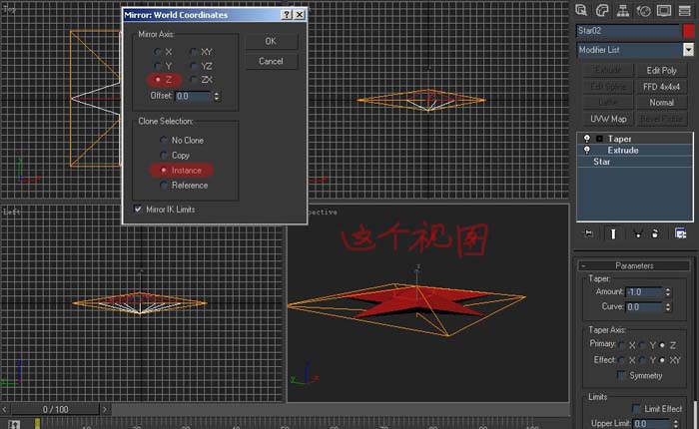
Task: Click the Offset spinner arrows
Action: (x=217, y=96)
